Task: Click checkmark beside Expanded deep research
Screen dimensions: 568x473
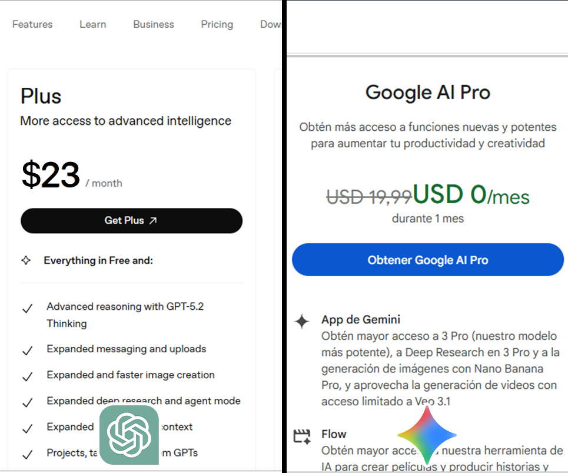Action: 27,403
